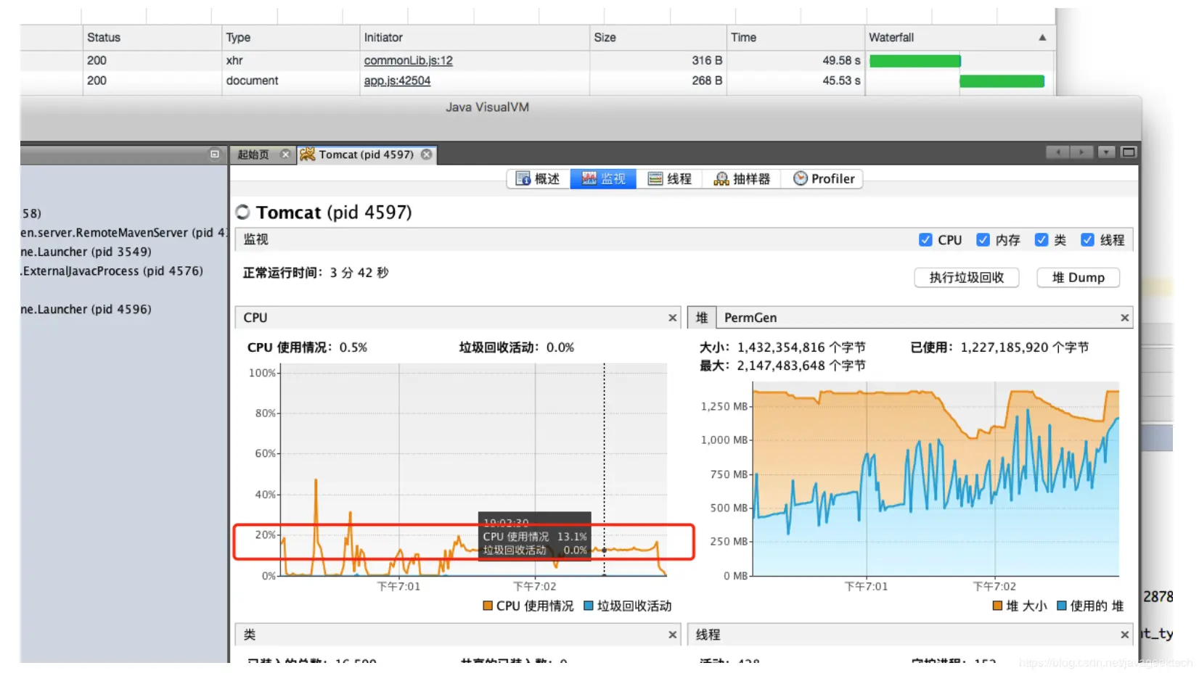Collapse the left applications panel

(x=215, y=154)
